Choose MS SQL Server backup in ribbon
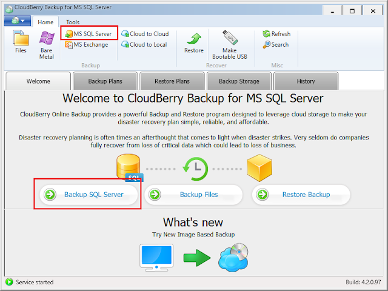 [x=89, y=34]
